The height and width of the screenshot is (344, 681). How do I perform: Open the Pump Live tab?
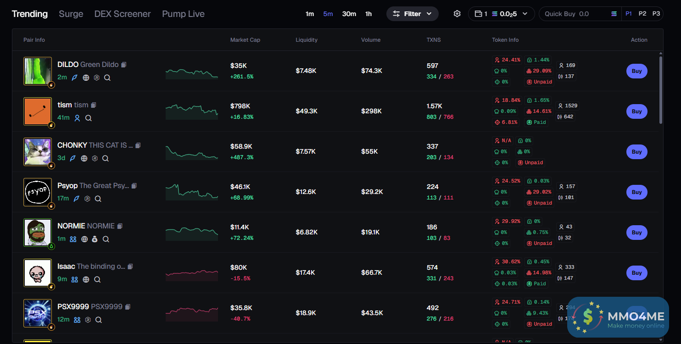[x=183, y=14]
